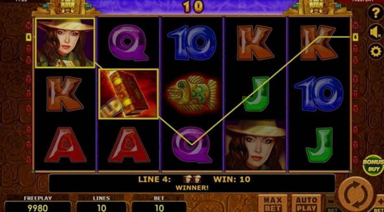Decrease bet with the minus button
The width and height of the screenshot is (384, 212).
point(331,202)
